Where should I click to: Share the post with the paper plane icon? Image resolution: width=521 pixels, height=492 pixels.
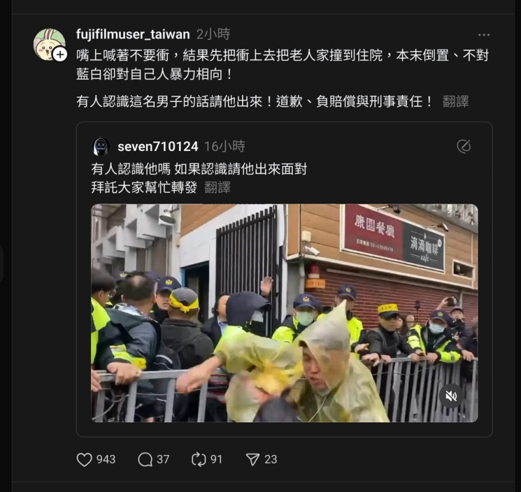click(253, 459)
